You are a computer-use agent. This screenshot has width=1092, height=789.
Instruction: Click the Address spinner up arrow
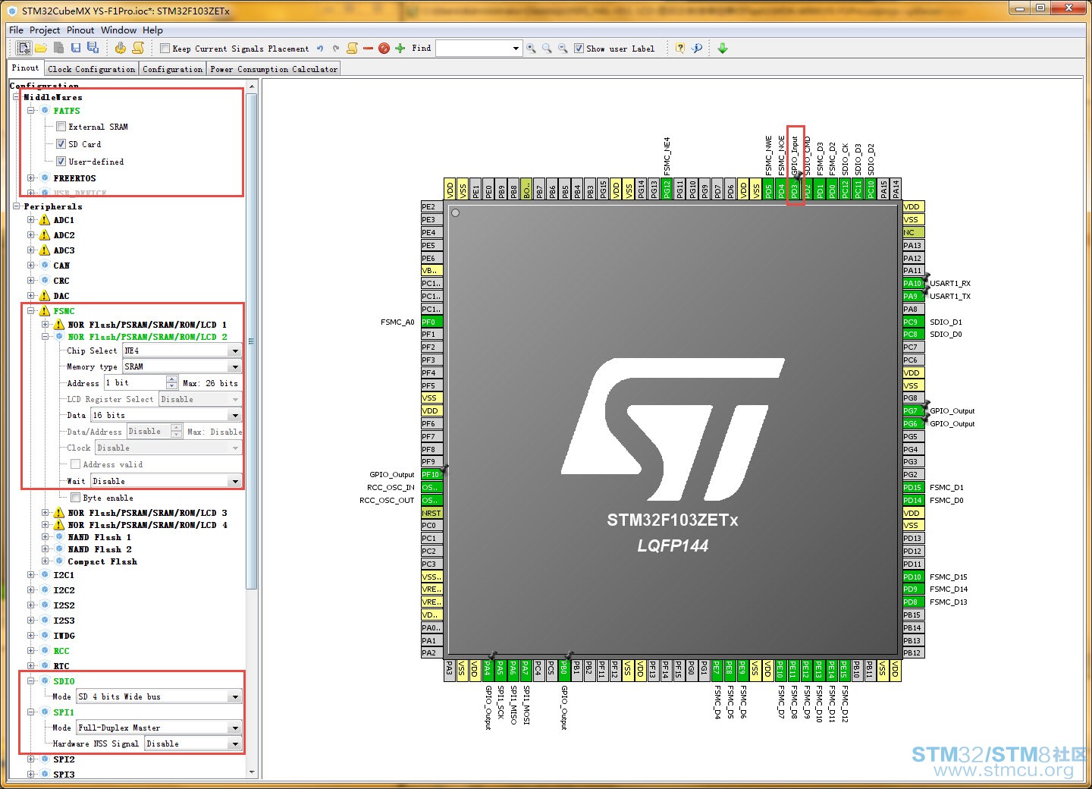click(172, 379)
